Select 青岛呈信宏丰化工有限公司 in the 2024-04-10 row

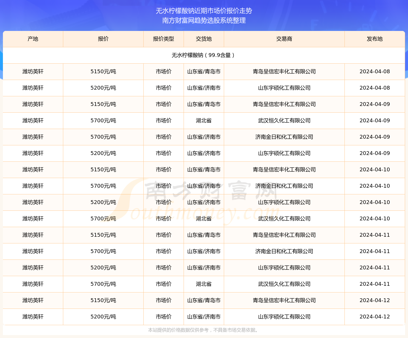point(284,170)
